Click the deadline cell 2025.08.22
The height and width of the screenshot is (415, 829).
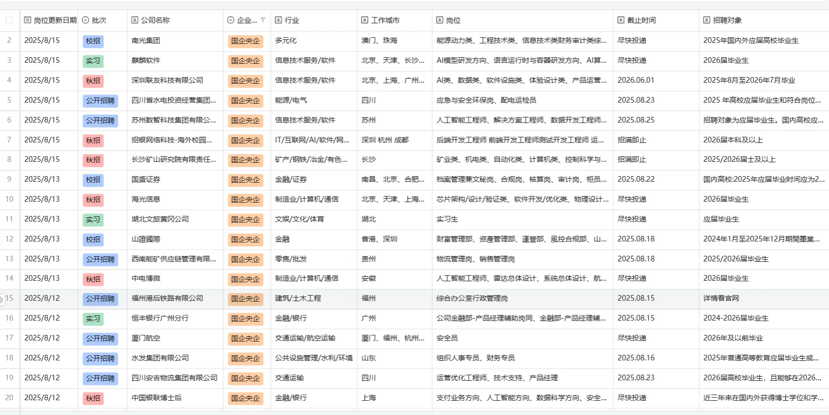coord(656,180)
